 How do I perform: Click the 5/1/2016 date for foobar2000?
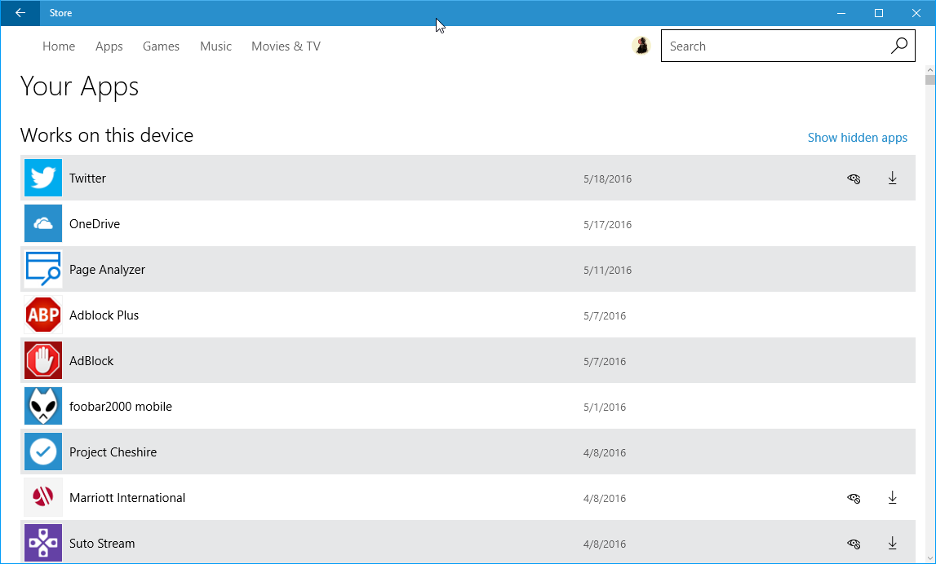[605, 408]
